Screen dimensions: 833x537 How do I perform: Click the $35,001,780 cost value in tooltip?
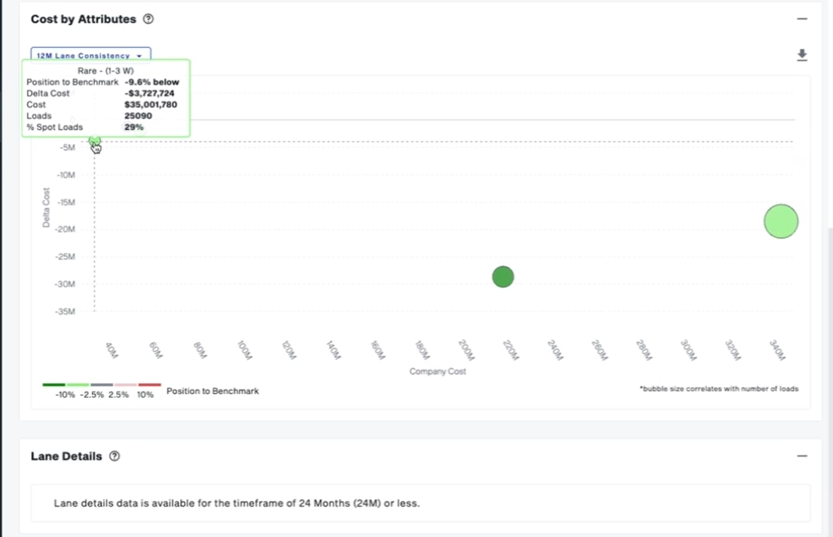tap(151, 105)
